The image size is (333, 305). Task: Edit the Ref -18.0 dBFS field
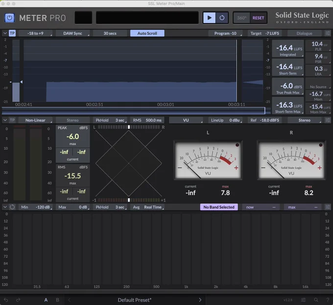(264, 120)
